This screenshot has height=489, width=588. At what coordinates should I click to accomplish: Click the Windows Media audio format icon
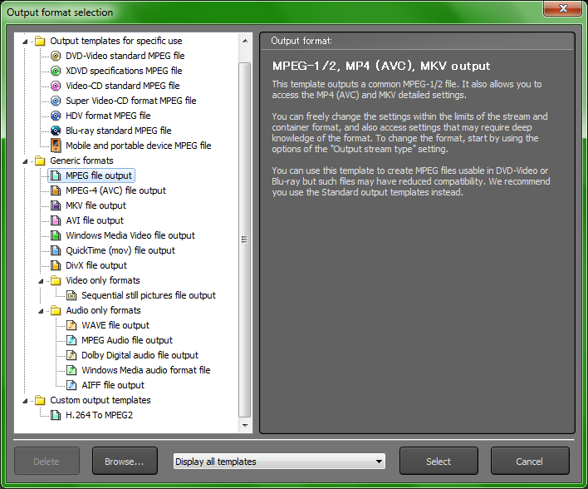(71, 370)
